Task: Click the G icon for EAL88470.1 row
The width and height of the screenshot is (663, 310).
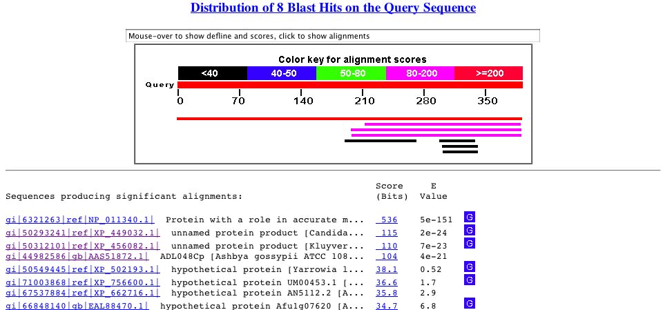Action: [470, 303]
